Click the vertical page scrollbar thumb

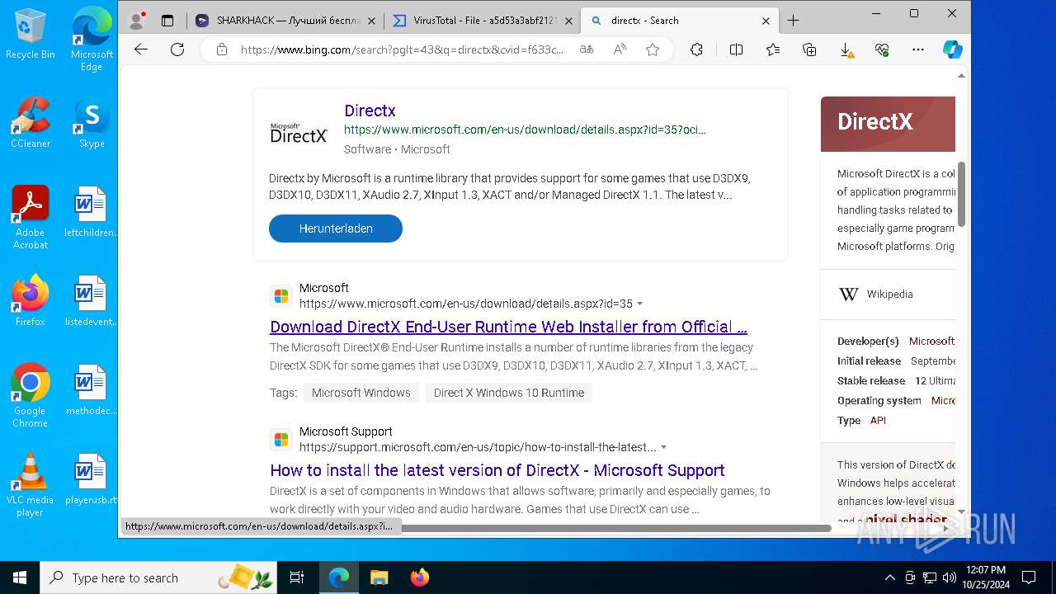[x=961, y=194]
